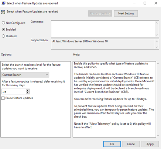Click the policy setting icon beside the heading

[x=3, y=12]
